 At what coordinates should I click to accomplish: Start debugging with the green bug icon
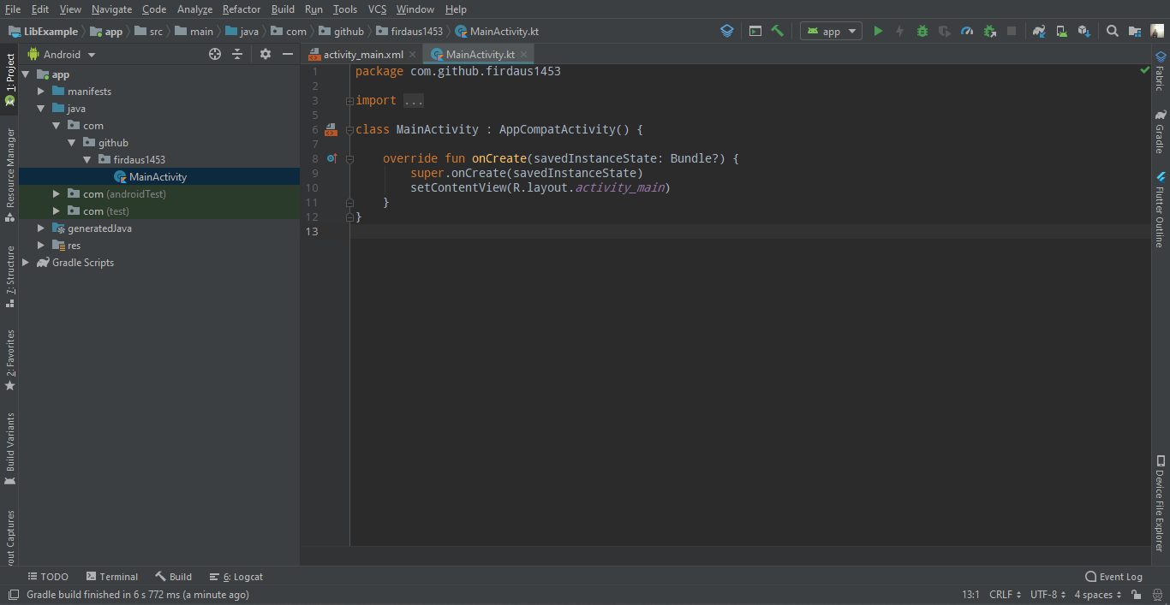pyautogui.click(x=922, y=31)
